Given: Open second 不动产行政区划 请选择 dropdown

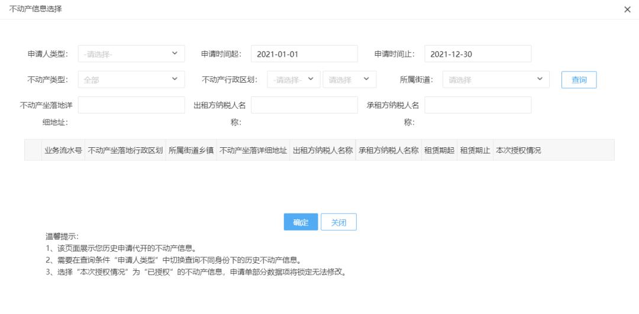Looking at the screenshot, I should tap(350, 79).
